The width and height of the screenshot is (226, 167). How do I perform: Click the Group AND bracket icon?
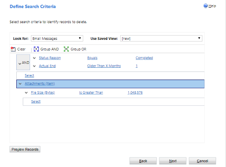[x=36, y=49]
